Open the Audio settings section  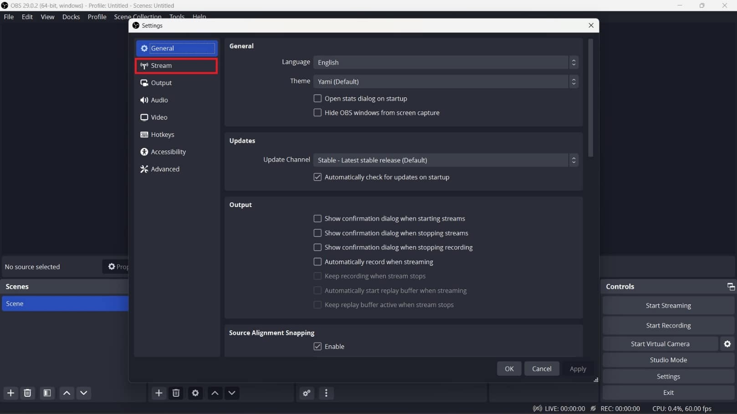coord(159,100)
